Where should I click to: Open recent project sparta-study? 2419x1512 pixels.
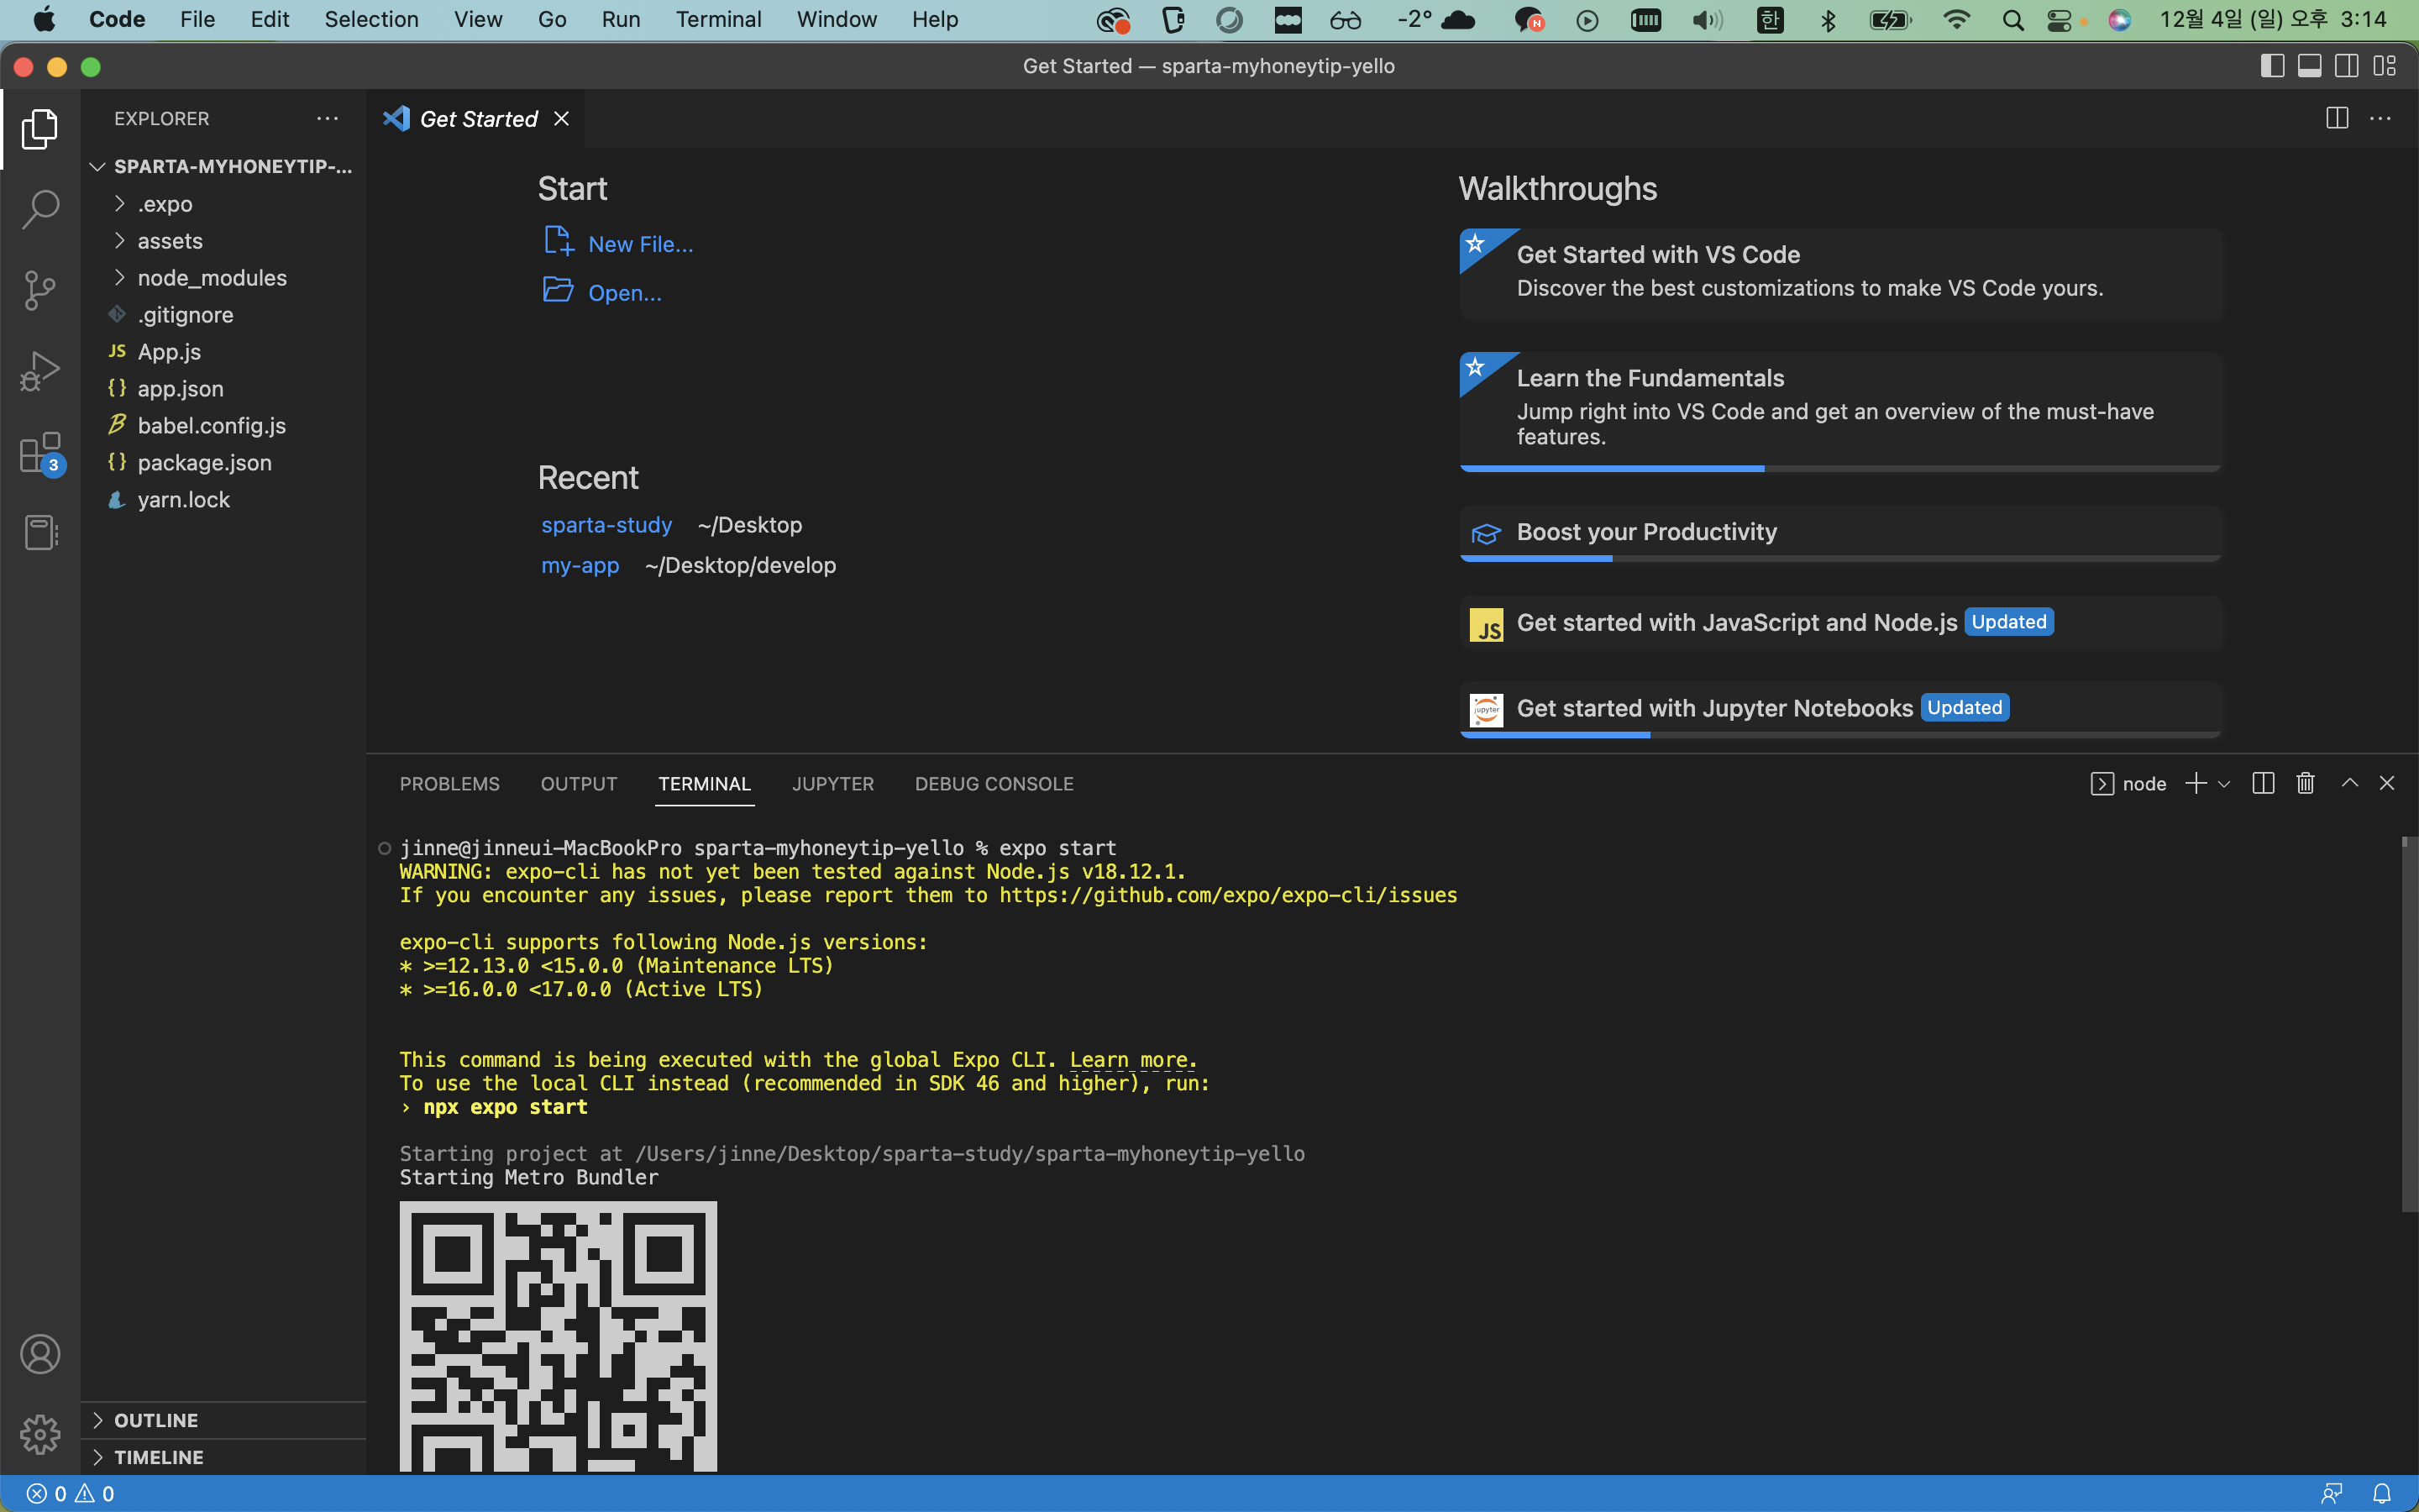(x=606, y=525)
